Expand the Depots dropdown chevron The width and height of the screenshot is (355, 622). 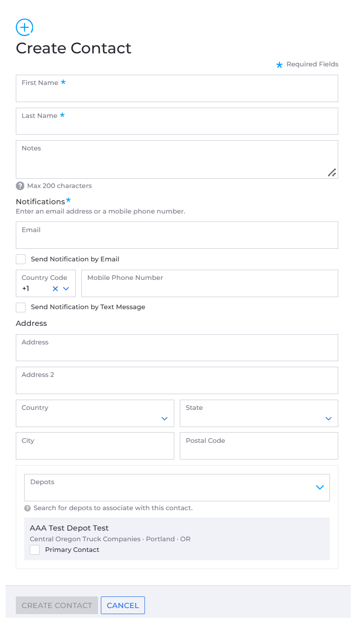click(x=320, y=487)
